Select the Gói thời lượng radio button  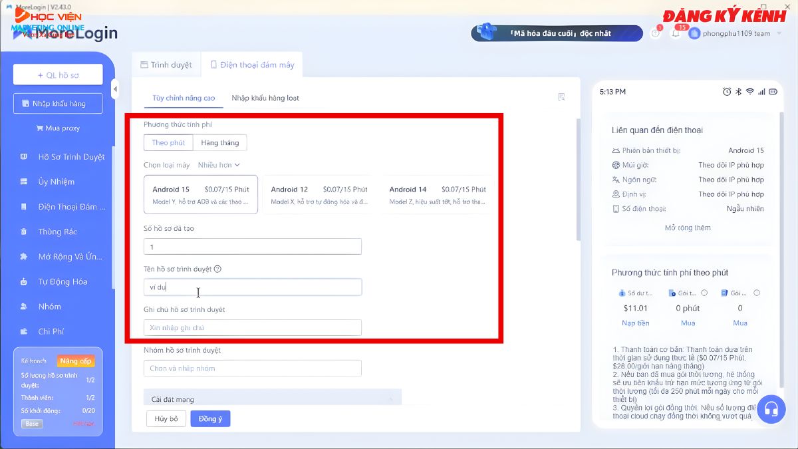pos(705,293)
